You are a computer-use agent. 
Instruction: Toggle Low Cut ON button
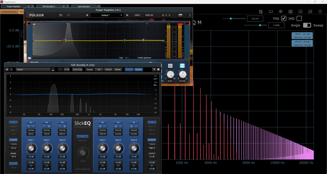13,122
